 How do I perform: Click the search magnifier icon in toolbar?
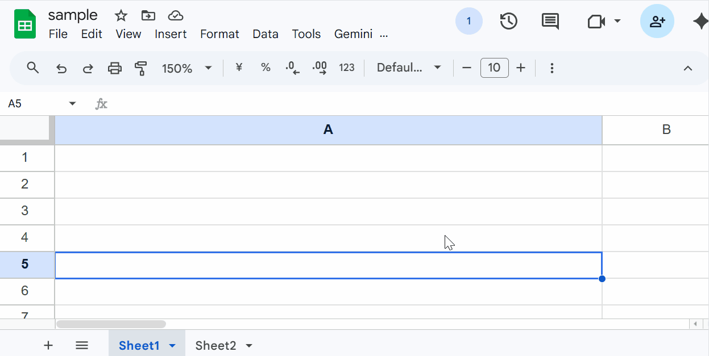tap(33, 68)
